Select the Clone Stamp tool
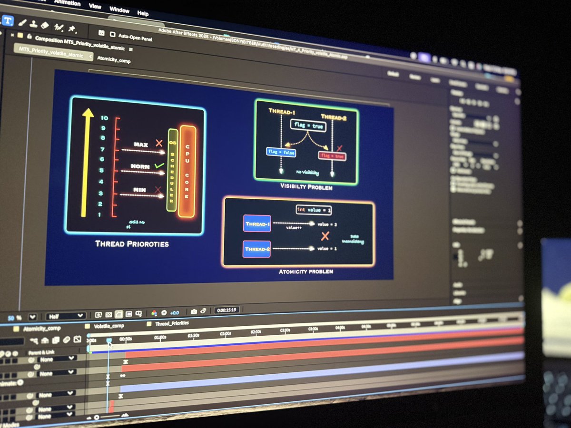Image resolution: width=571 pixels, height=428 pixels. (34, 24)
